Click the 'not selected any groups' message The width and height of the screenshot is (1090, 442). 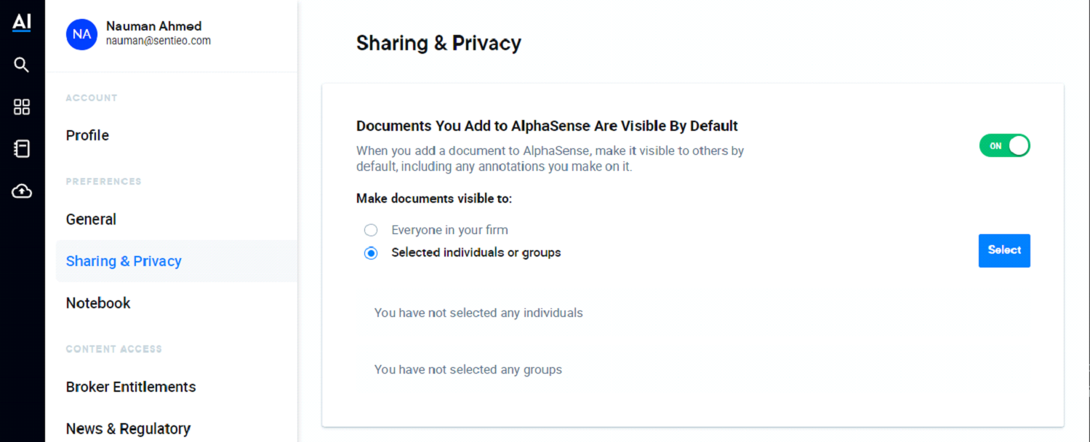[x=468, y=369]
